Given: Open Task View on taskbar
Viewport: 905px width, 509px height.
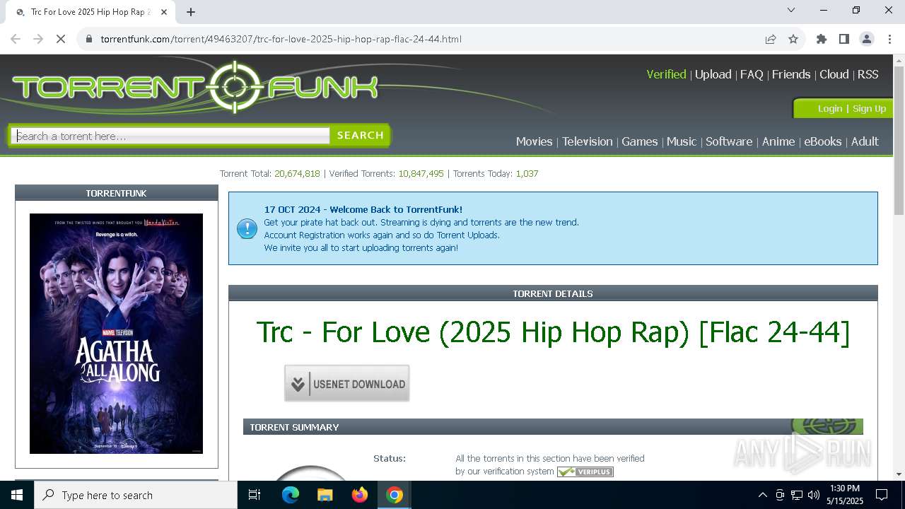Looking at the screenshot, I should pos(255,495).
